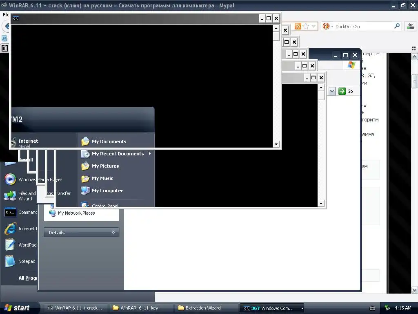Screen dimensions: 418x314
Task: Click the Go button in the Explorer address bar
Action: 346,91
